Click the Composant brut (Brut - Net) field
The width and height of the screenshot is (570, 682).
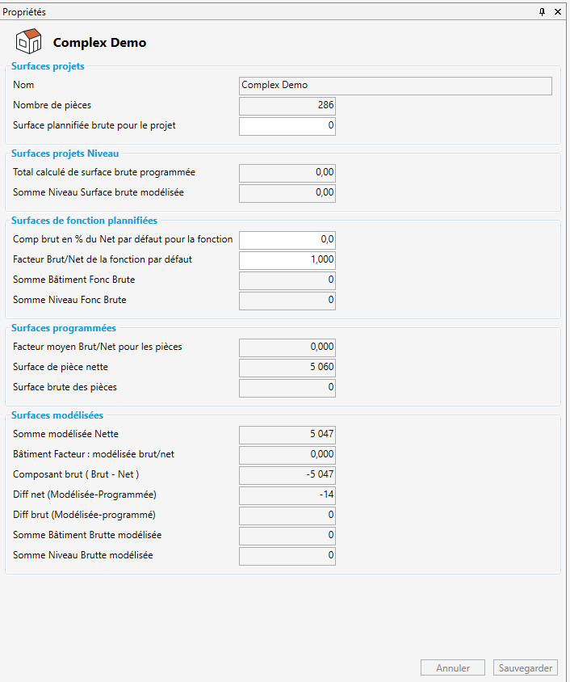pyautogui.click(x=287, y=475)
